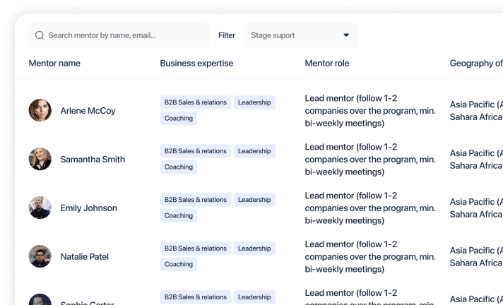
Task: Click the Mentor role column header
Action: tap(327, 64)
